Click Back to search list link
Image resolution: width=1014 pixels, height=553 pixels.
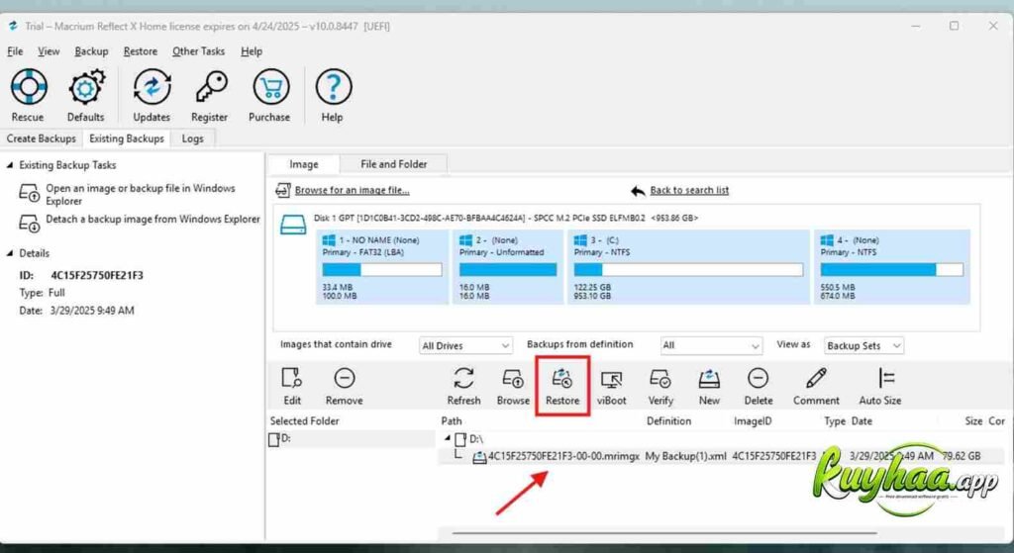689,190
